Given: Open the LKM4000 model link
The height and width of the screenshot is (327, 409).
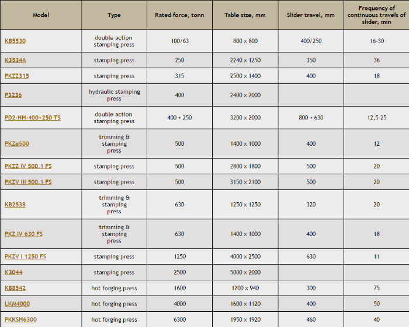Looking at the screenshot, I should [x=17, y=304].
